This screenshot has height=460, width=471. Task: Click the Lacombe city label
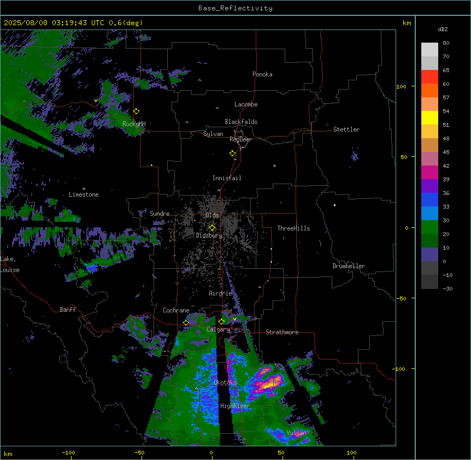[x=246, y=104]
